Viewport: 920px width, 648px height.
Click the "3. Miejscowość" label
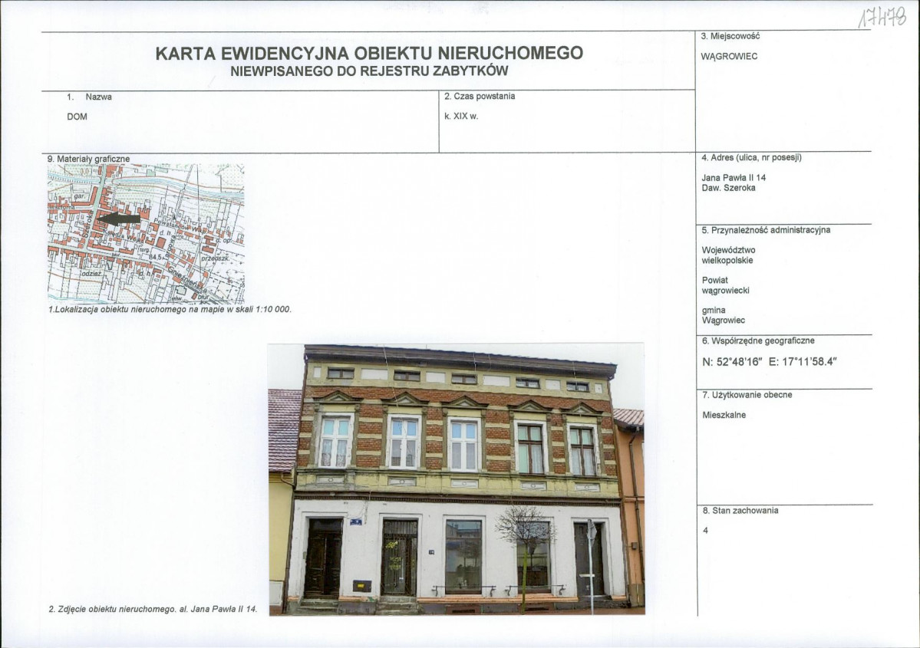click(730, 36)
